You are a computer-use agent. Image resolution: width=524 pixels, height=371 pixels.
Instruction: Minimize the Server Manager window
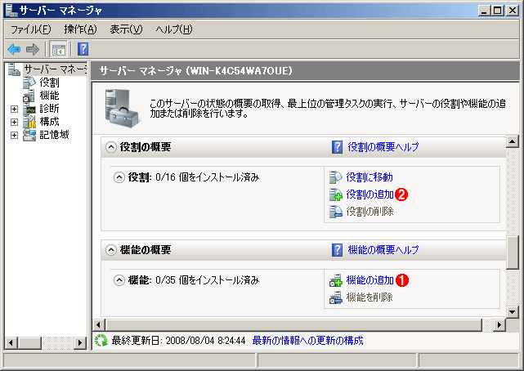point(484,11)
